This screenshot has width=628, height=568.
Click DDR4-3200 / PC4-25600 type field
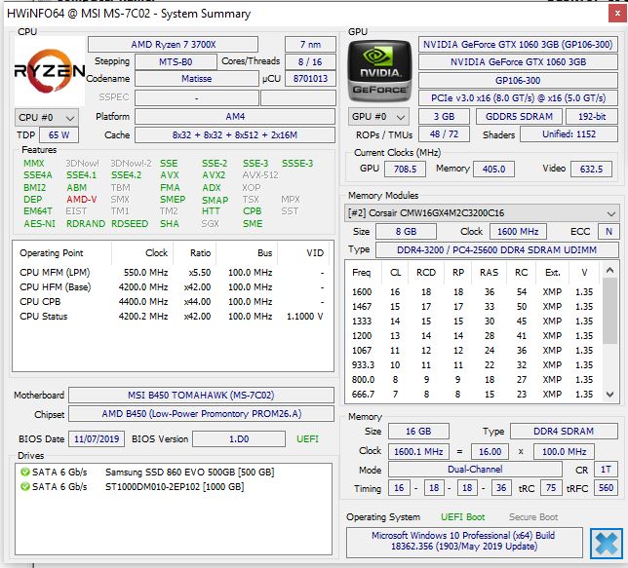pos(497,250)
